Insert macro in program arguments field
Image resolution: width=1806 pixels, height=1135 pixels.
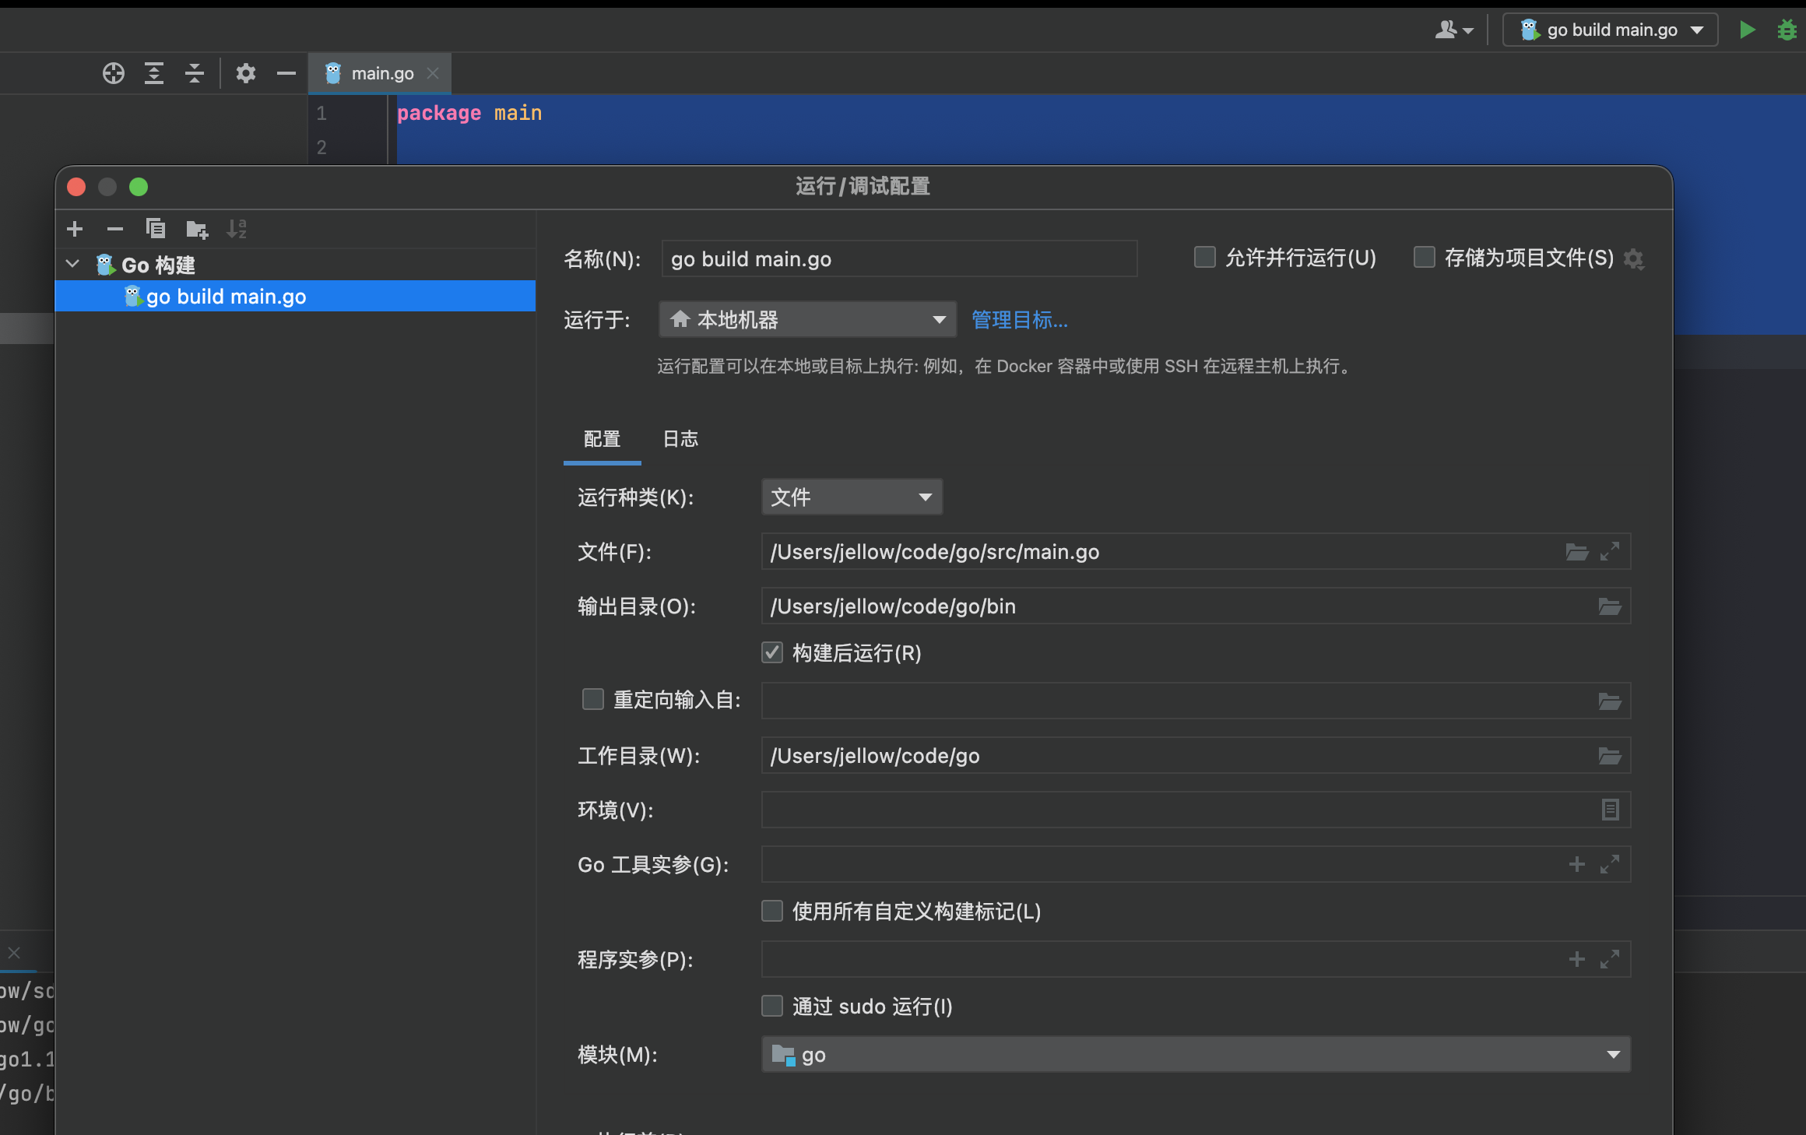pos(1577,960)
